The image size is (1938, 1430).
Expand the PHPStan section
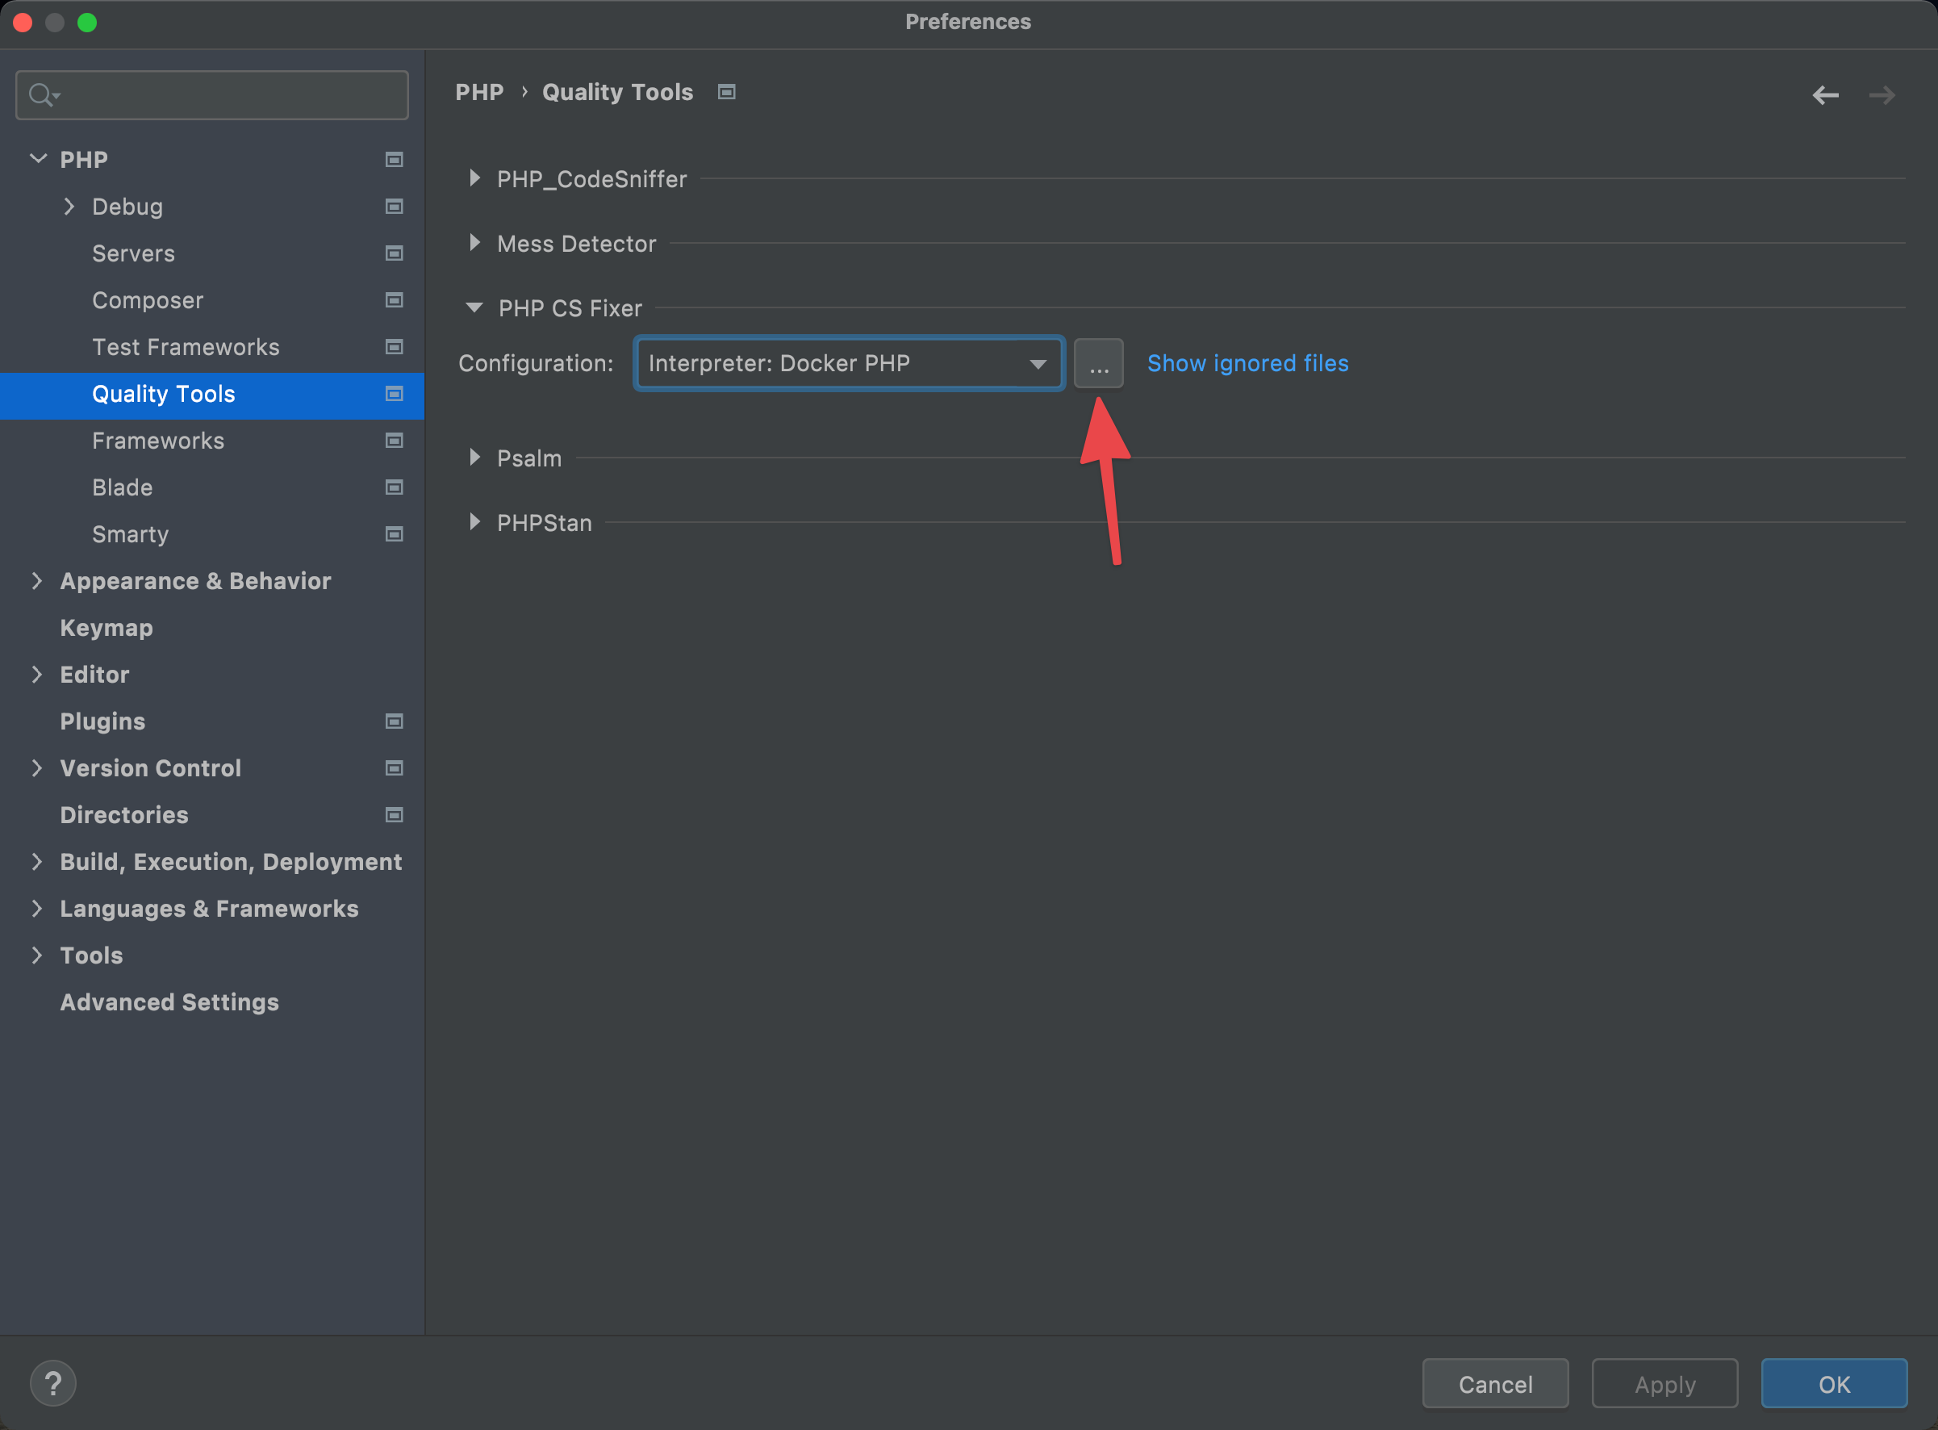(474, 522)
